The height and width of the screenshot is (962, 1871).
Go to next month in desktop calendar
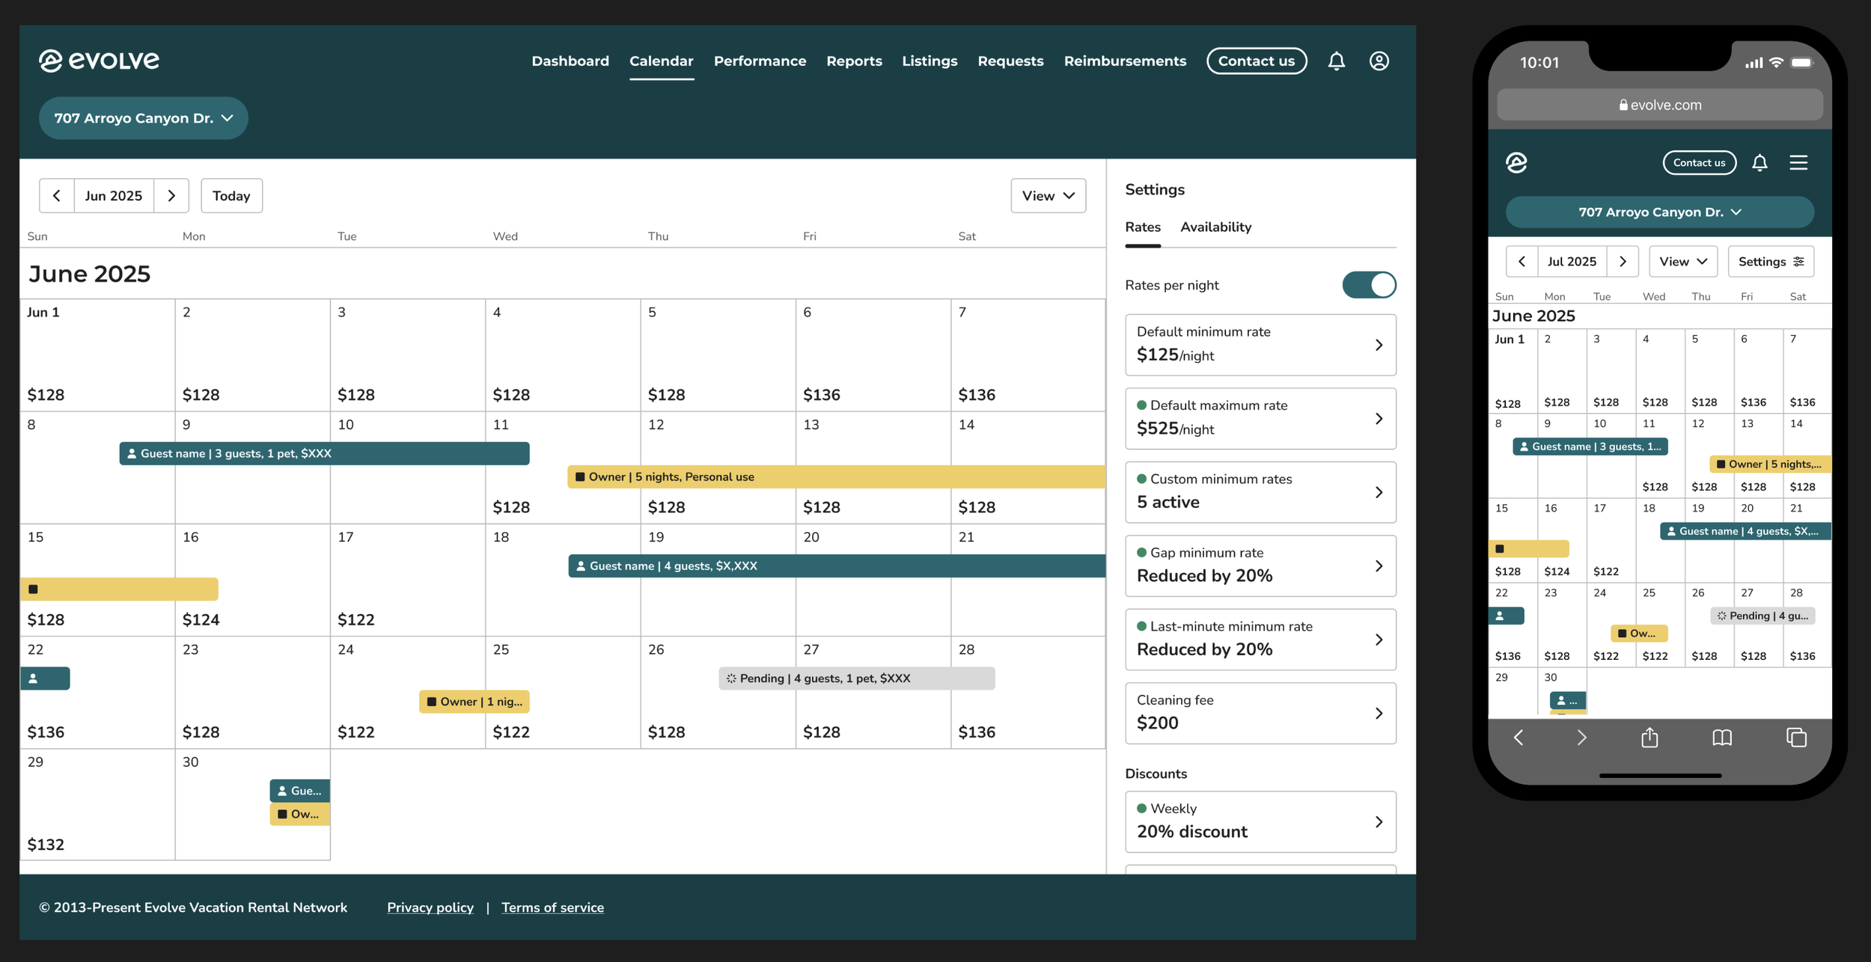point(171,196)
